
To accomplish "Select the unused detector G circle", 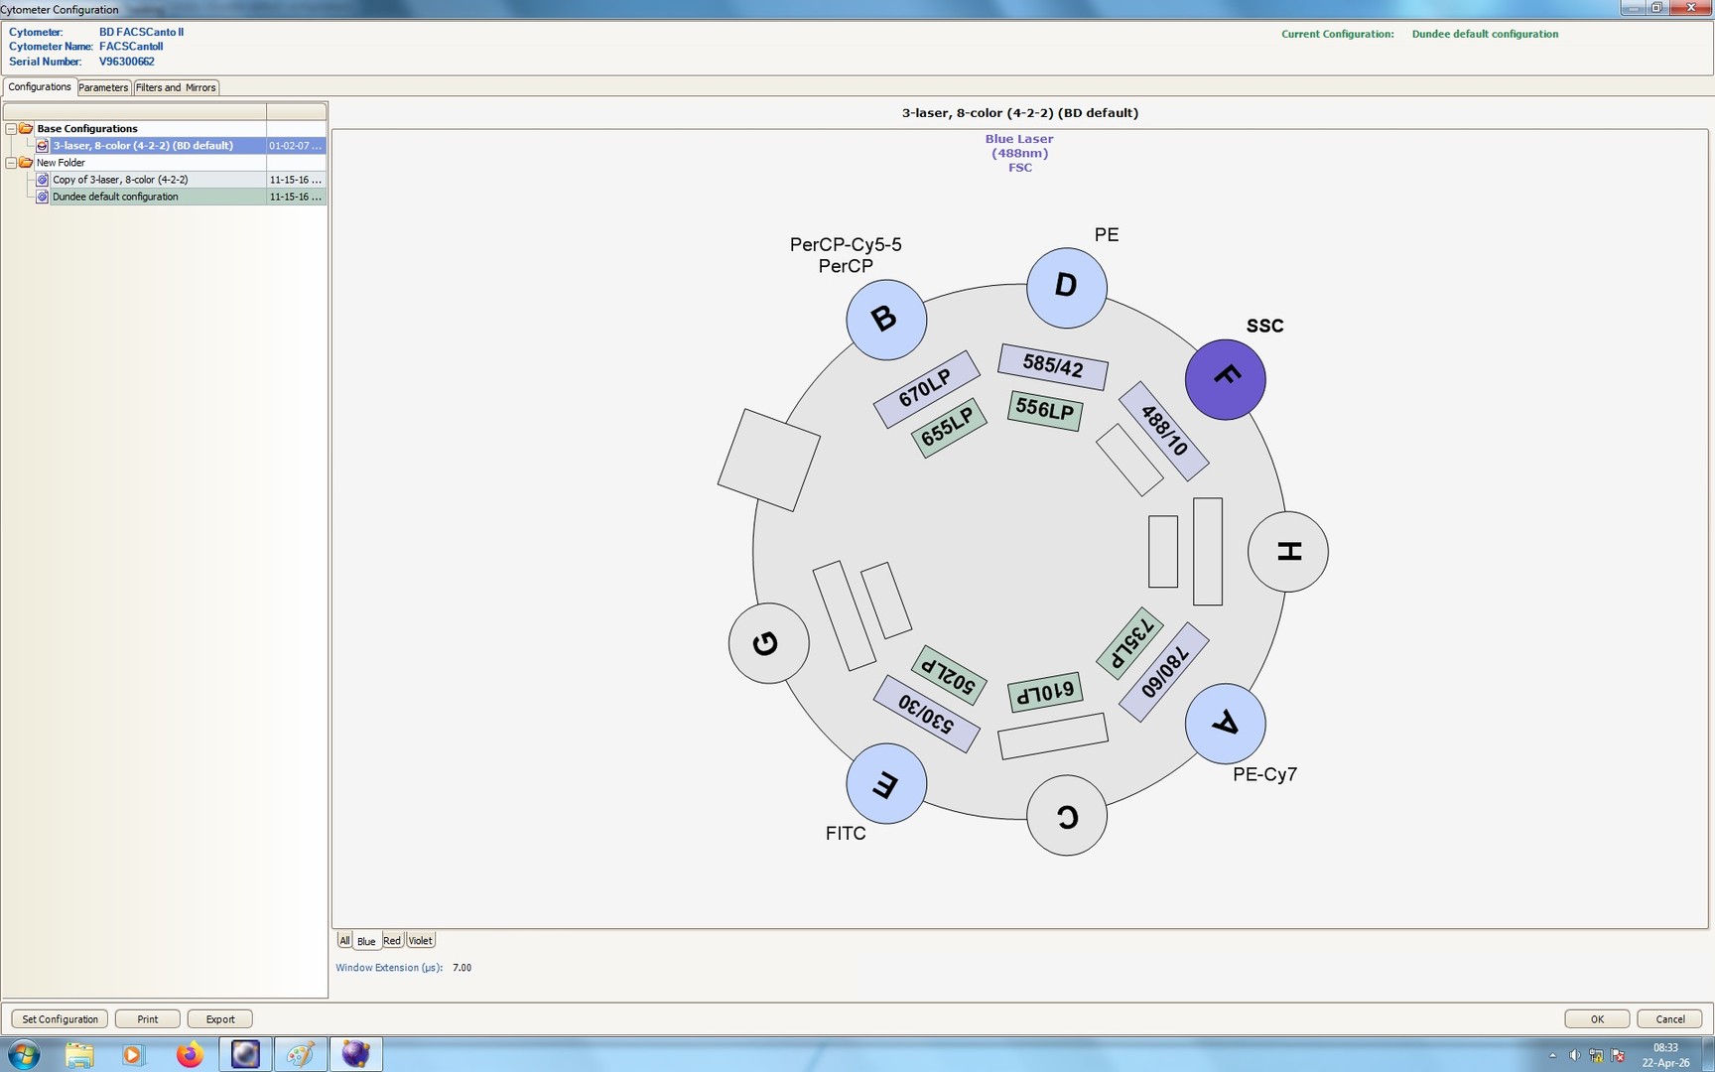I will [x=768, y=643].
